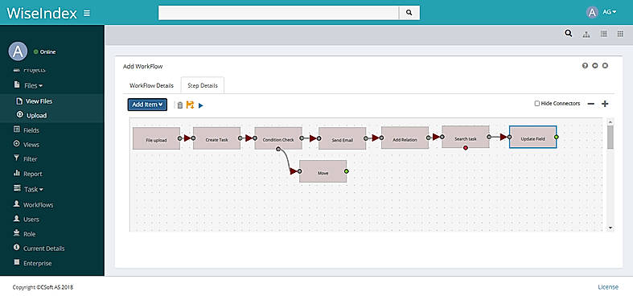
Task: Zoom in with the plus icon
Action: [605, 105]
